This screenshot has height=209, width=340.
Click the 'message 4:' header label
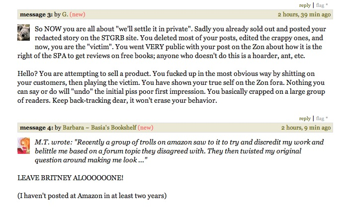pyautogui.click(x=36, y=128)
